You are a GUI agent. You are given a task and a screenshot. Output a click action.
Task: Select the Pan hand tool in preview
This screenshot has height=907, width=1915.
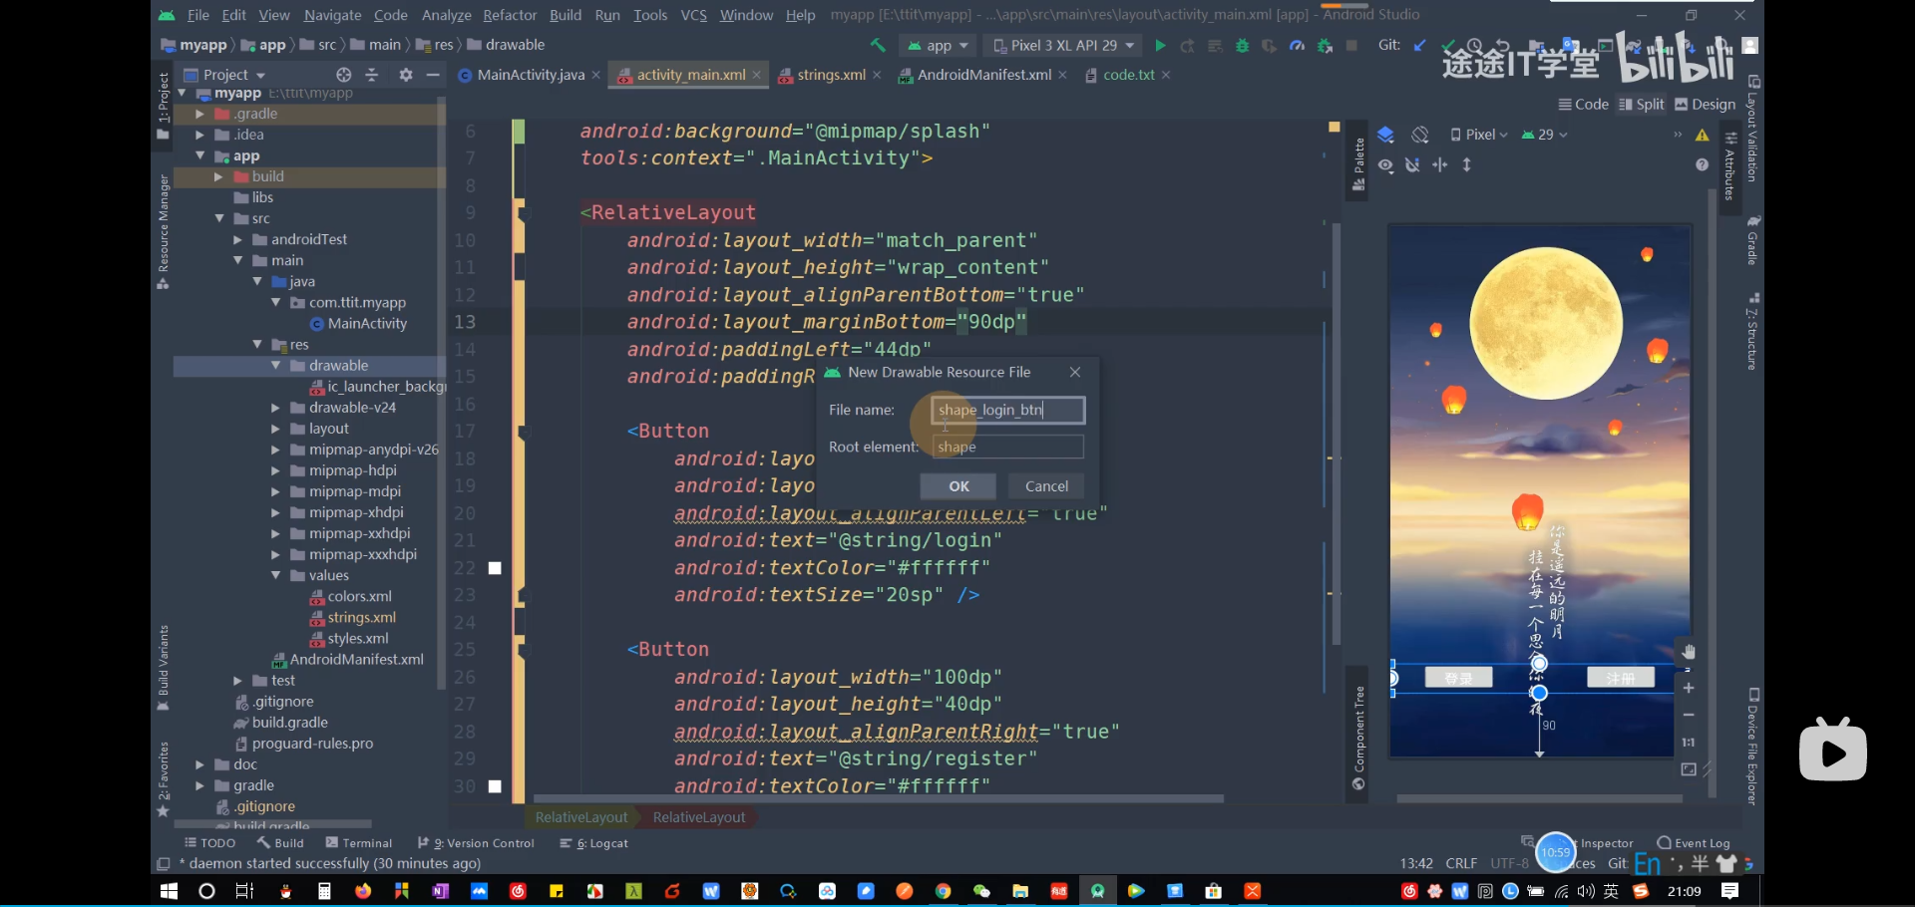point(1688,652)
